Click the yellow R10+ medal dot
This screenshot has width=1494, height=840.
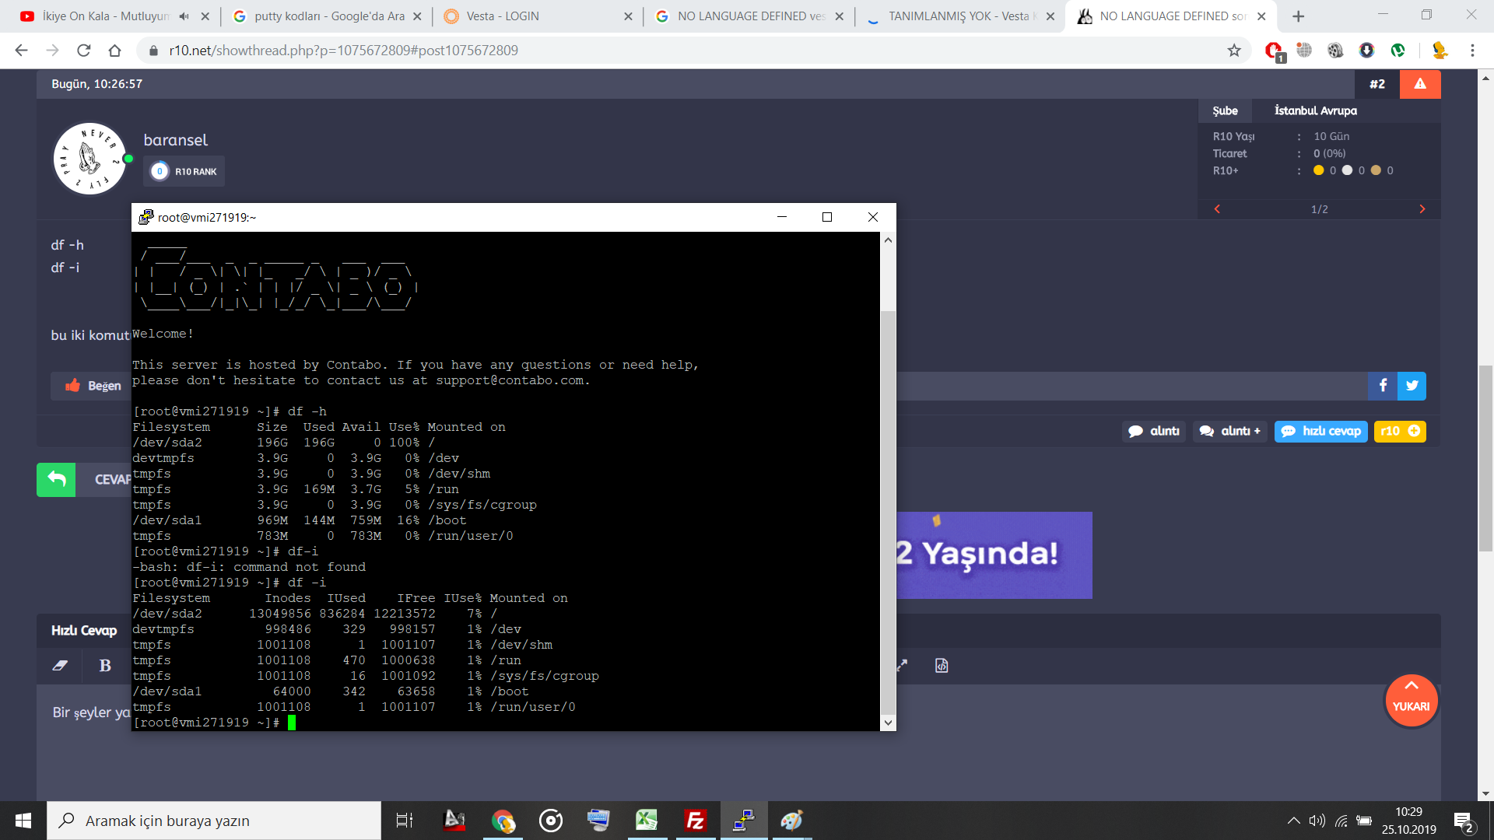pos(1318,170)
